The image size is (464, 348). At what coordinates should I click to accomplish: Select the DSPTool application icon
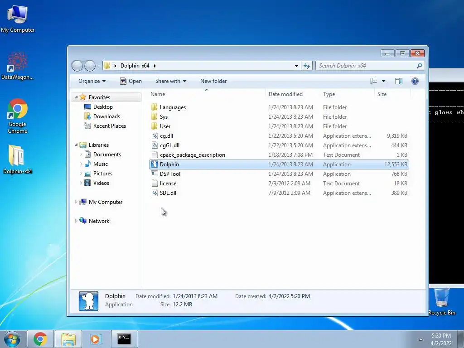[154, 174]
